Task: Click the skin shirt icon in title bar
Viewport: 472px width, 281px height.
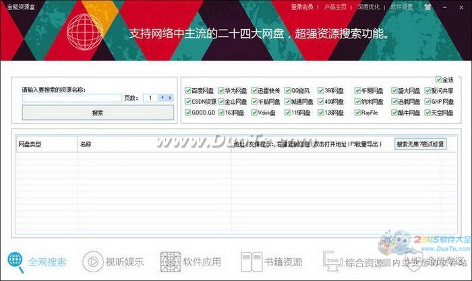Action: click(427, 7)
